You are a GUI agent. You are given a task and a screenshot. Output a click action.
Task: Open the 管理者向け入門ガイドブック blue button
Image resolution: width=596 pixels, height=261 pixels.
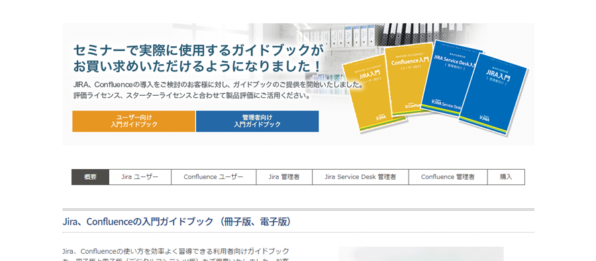(x=258, y=122)
